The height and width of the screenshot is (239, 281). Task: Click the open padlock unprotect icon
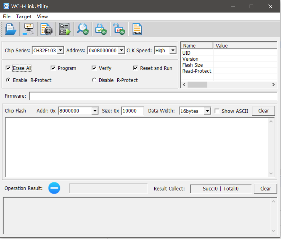(119, 29)
